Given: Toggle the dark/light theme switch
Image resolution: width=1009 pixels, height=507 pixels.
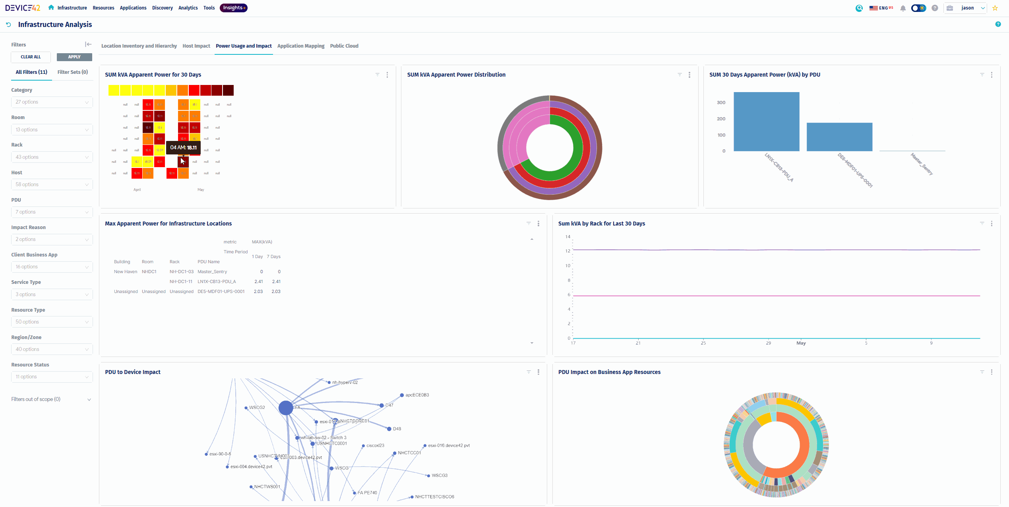Looking at the screenshot, I should 918,8.
